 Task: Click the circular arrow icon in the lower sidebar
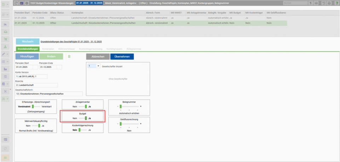5,149
